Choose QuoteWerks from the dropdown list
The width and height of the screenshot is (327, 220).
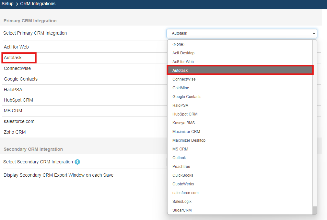183,184
